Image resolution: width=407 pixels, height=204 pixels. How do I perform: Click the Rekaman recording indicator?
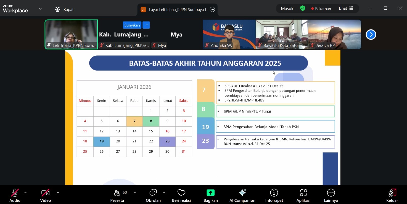pos(321,8)
